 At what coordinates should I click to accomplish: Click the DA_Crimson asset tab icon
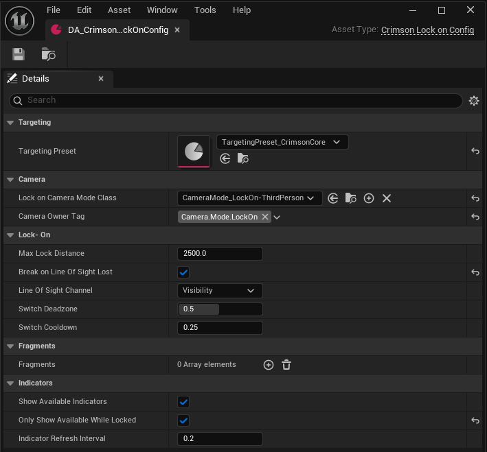tap(56, 29)
